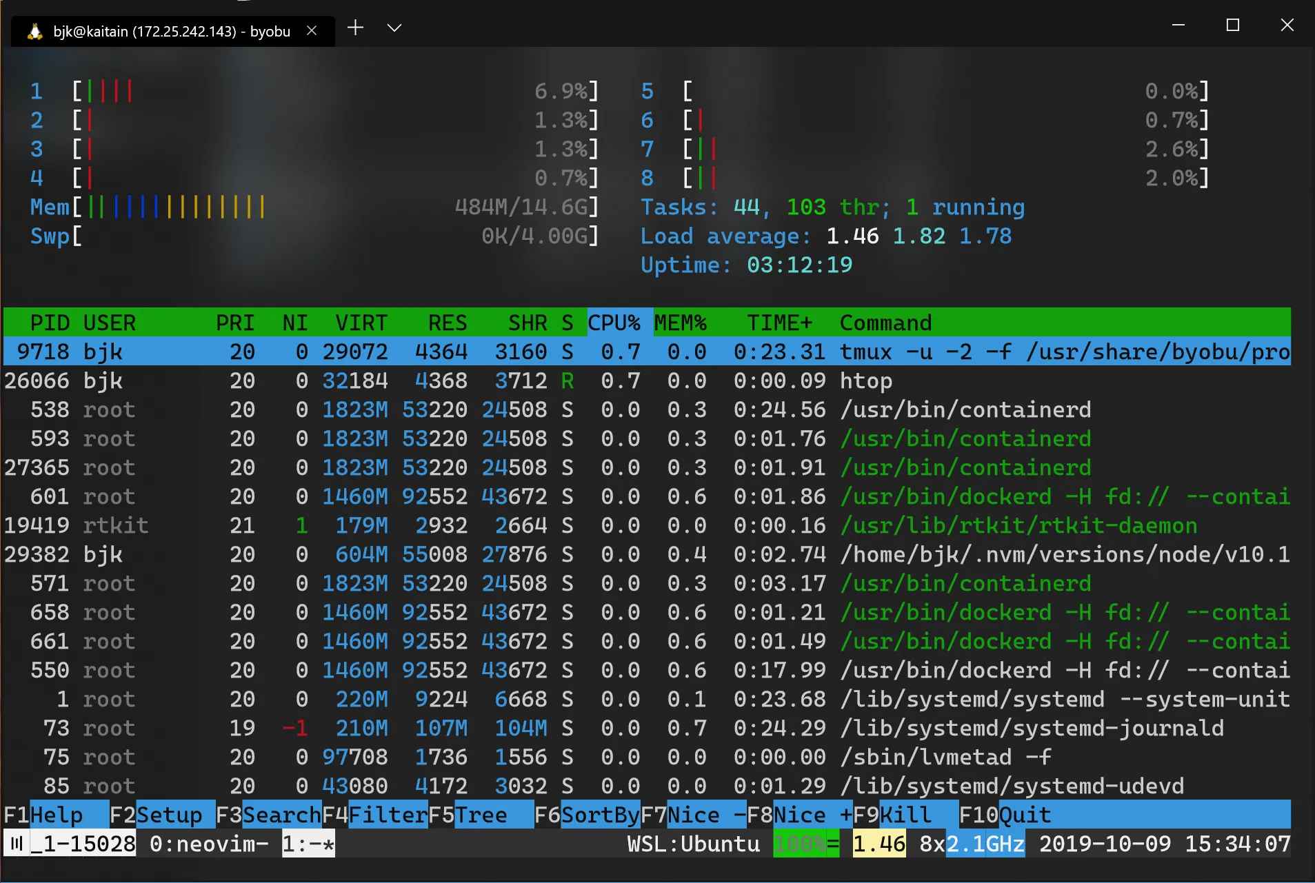Click F10 Quit in htop

coord(1005,815)
